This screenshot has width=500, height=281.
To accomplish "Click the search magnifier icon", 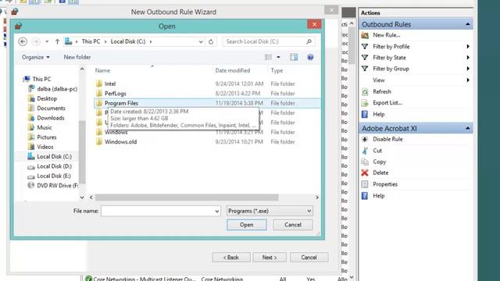I will click(309, 41).
